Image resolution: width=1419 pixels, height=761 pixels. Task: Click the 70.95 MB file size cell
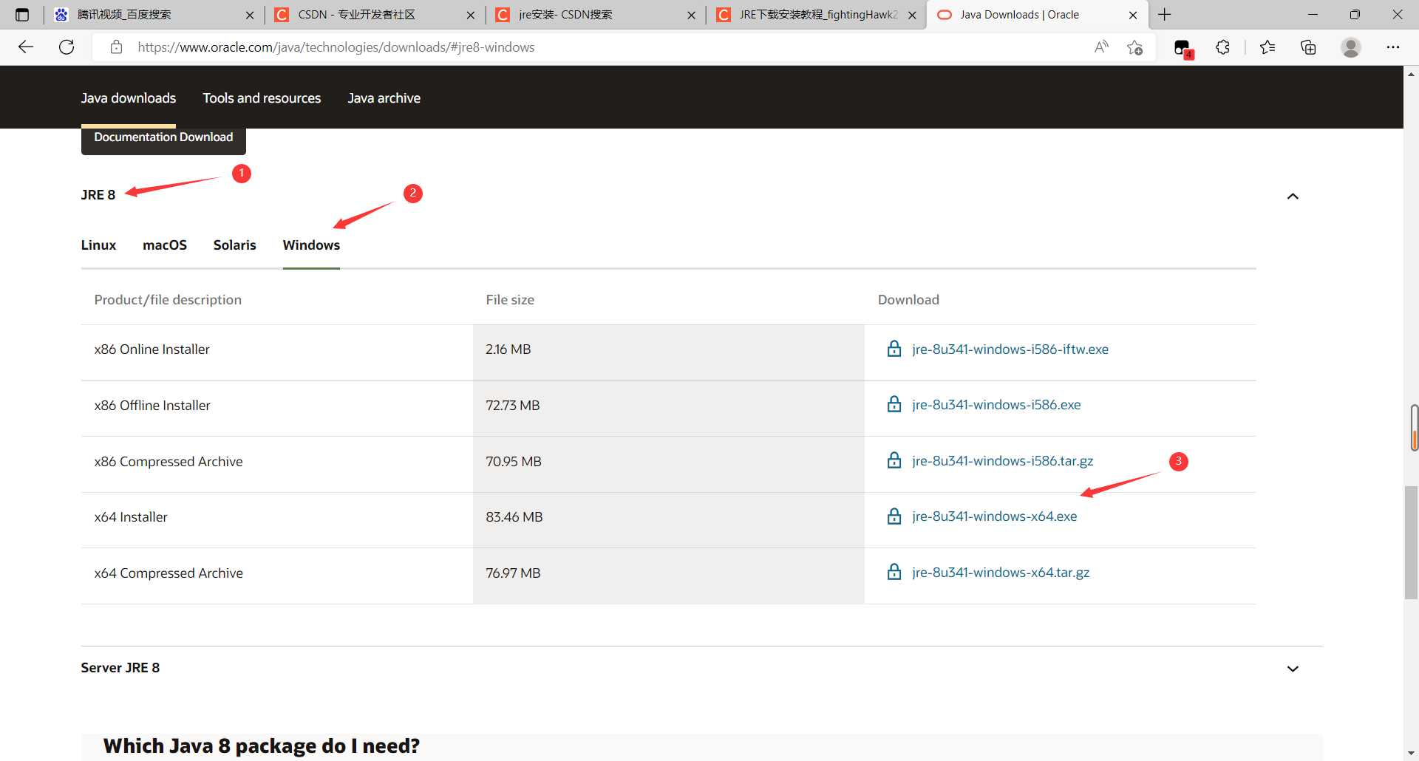click(669, 465)
